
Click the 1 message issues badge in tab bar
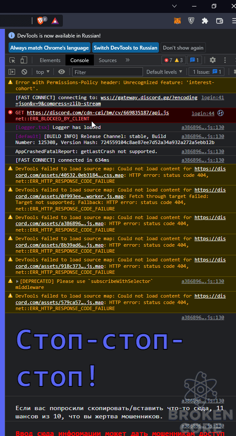pos(194,60)
